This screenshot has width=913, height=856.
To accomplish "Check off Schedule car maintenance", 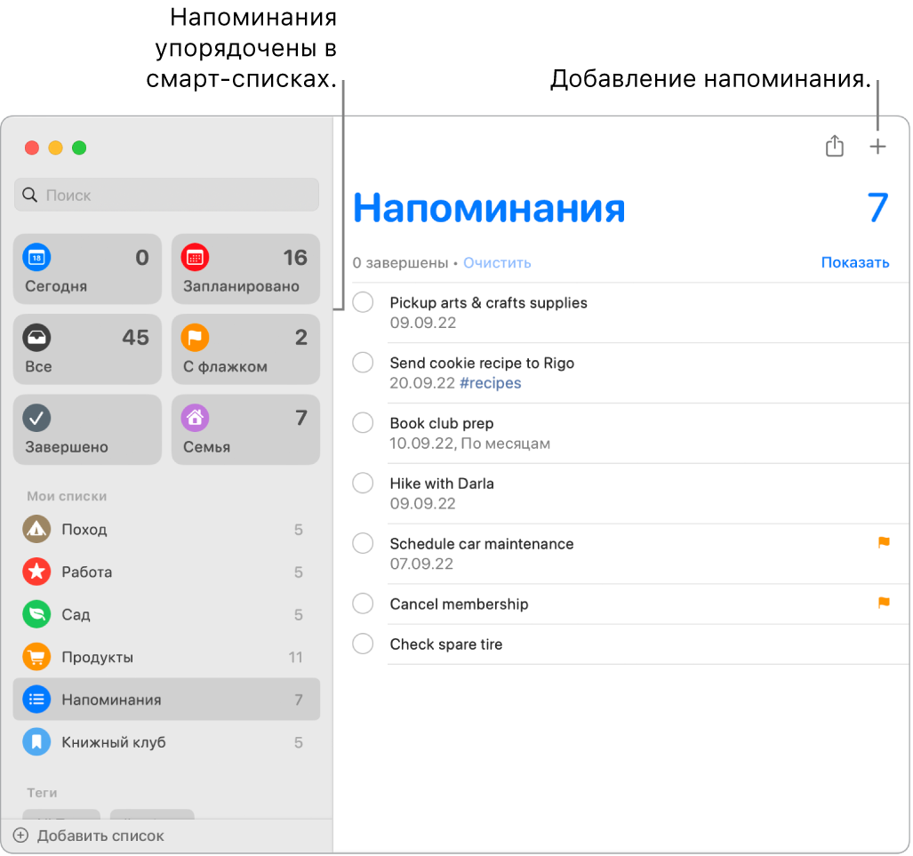I will point(363,543).
